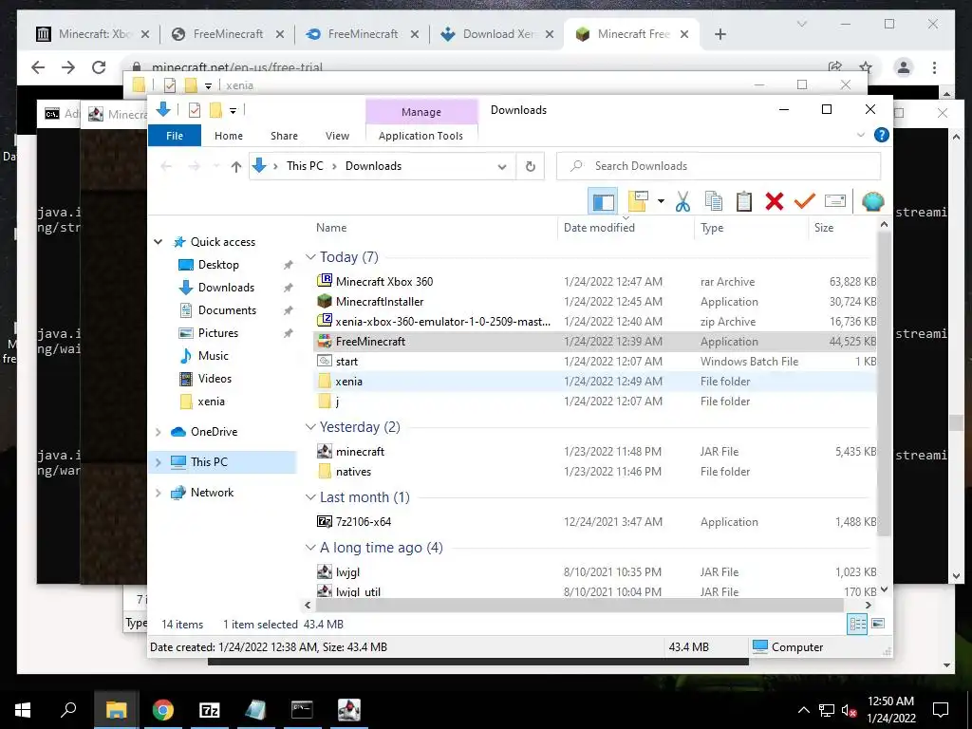Bookmark this page with star icon
The image size is (972, 729).
click(x=866, y=67)
